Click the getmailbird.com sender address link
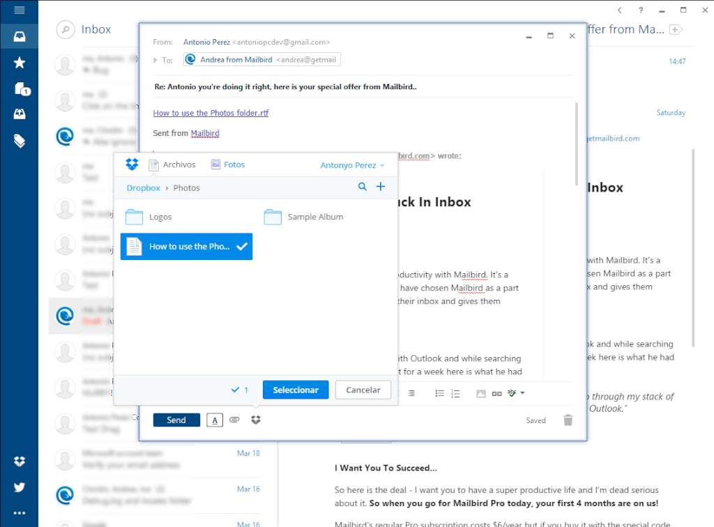This screenshot has height=527, width=714. click(613, 138)
